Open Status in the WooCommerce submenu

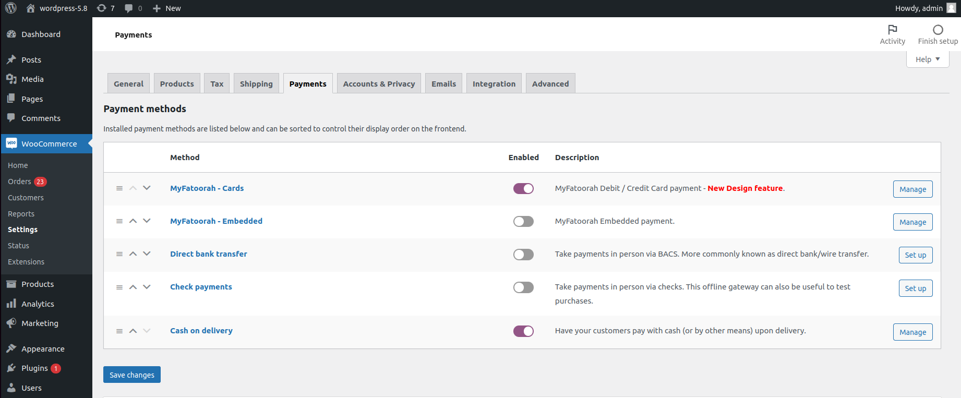pyautogui.click(x=18, y=246)
